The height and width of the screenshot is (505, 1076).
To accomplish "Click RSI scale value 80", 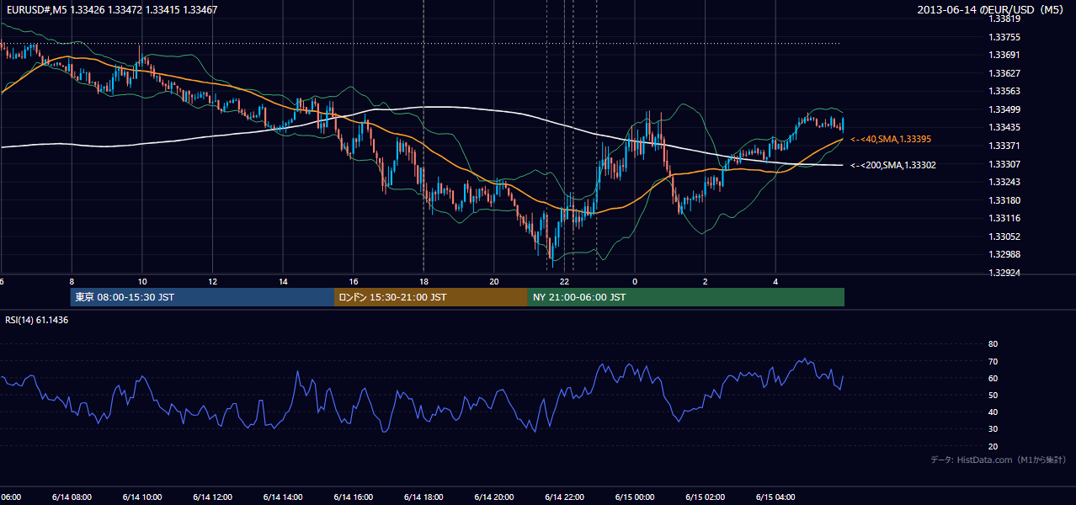I will point(993,344).
